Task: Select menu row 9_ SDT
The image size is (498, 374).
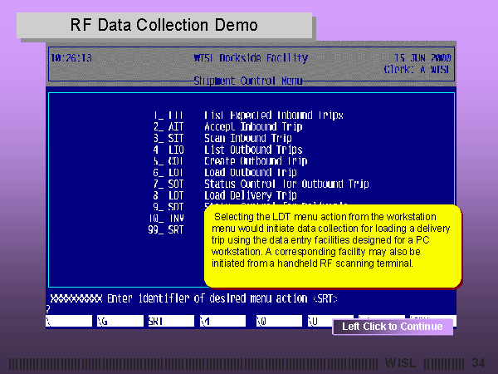Action: point(168,207)
